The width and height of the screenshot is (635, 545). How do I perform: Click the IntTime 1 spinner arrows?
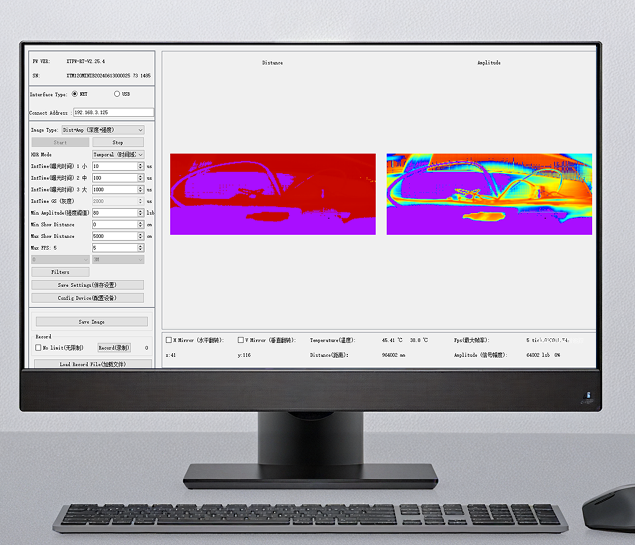141,166
